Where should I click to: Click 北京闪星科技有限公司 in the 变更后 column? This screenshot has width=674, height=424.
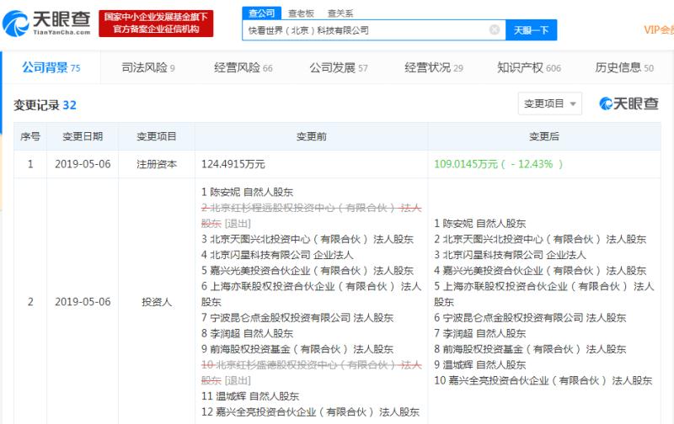pos(489,255)
